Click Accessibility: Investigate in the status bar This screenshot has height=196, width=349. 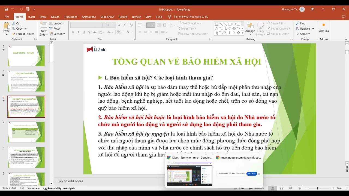pyautogui.click(x=59, y=188)
